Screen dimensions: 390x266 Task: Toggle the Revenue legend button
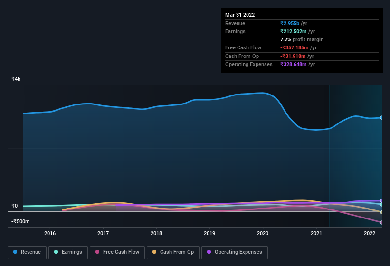(x=27, y=252)
